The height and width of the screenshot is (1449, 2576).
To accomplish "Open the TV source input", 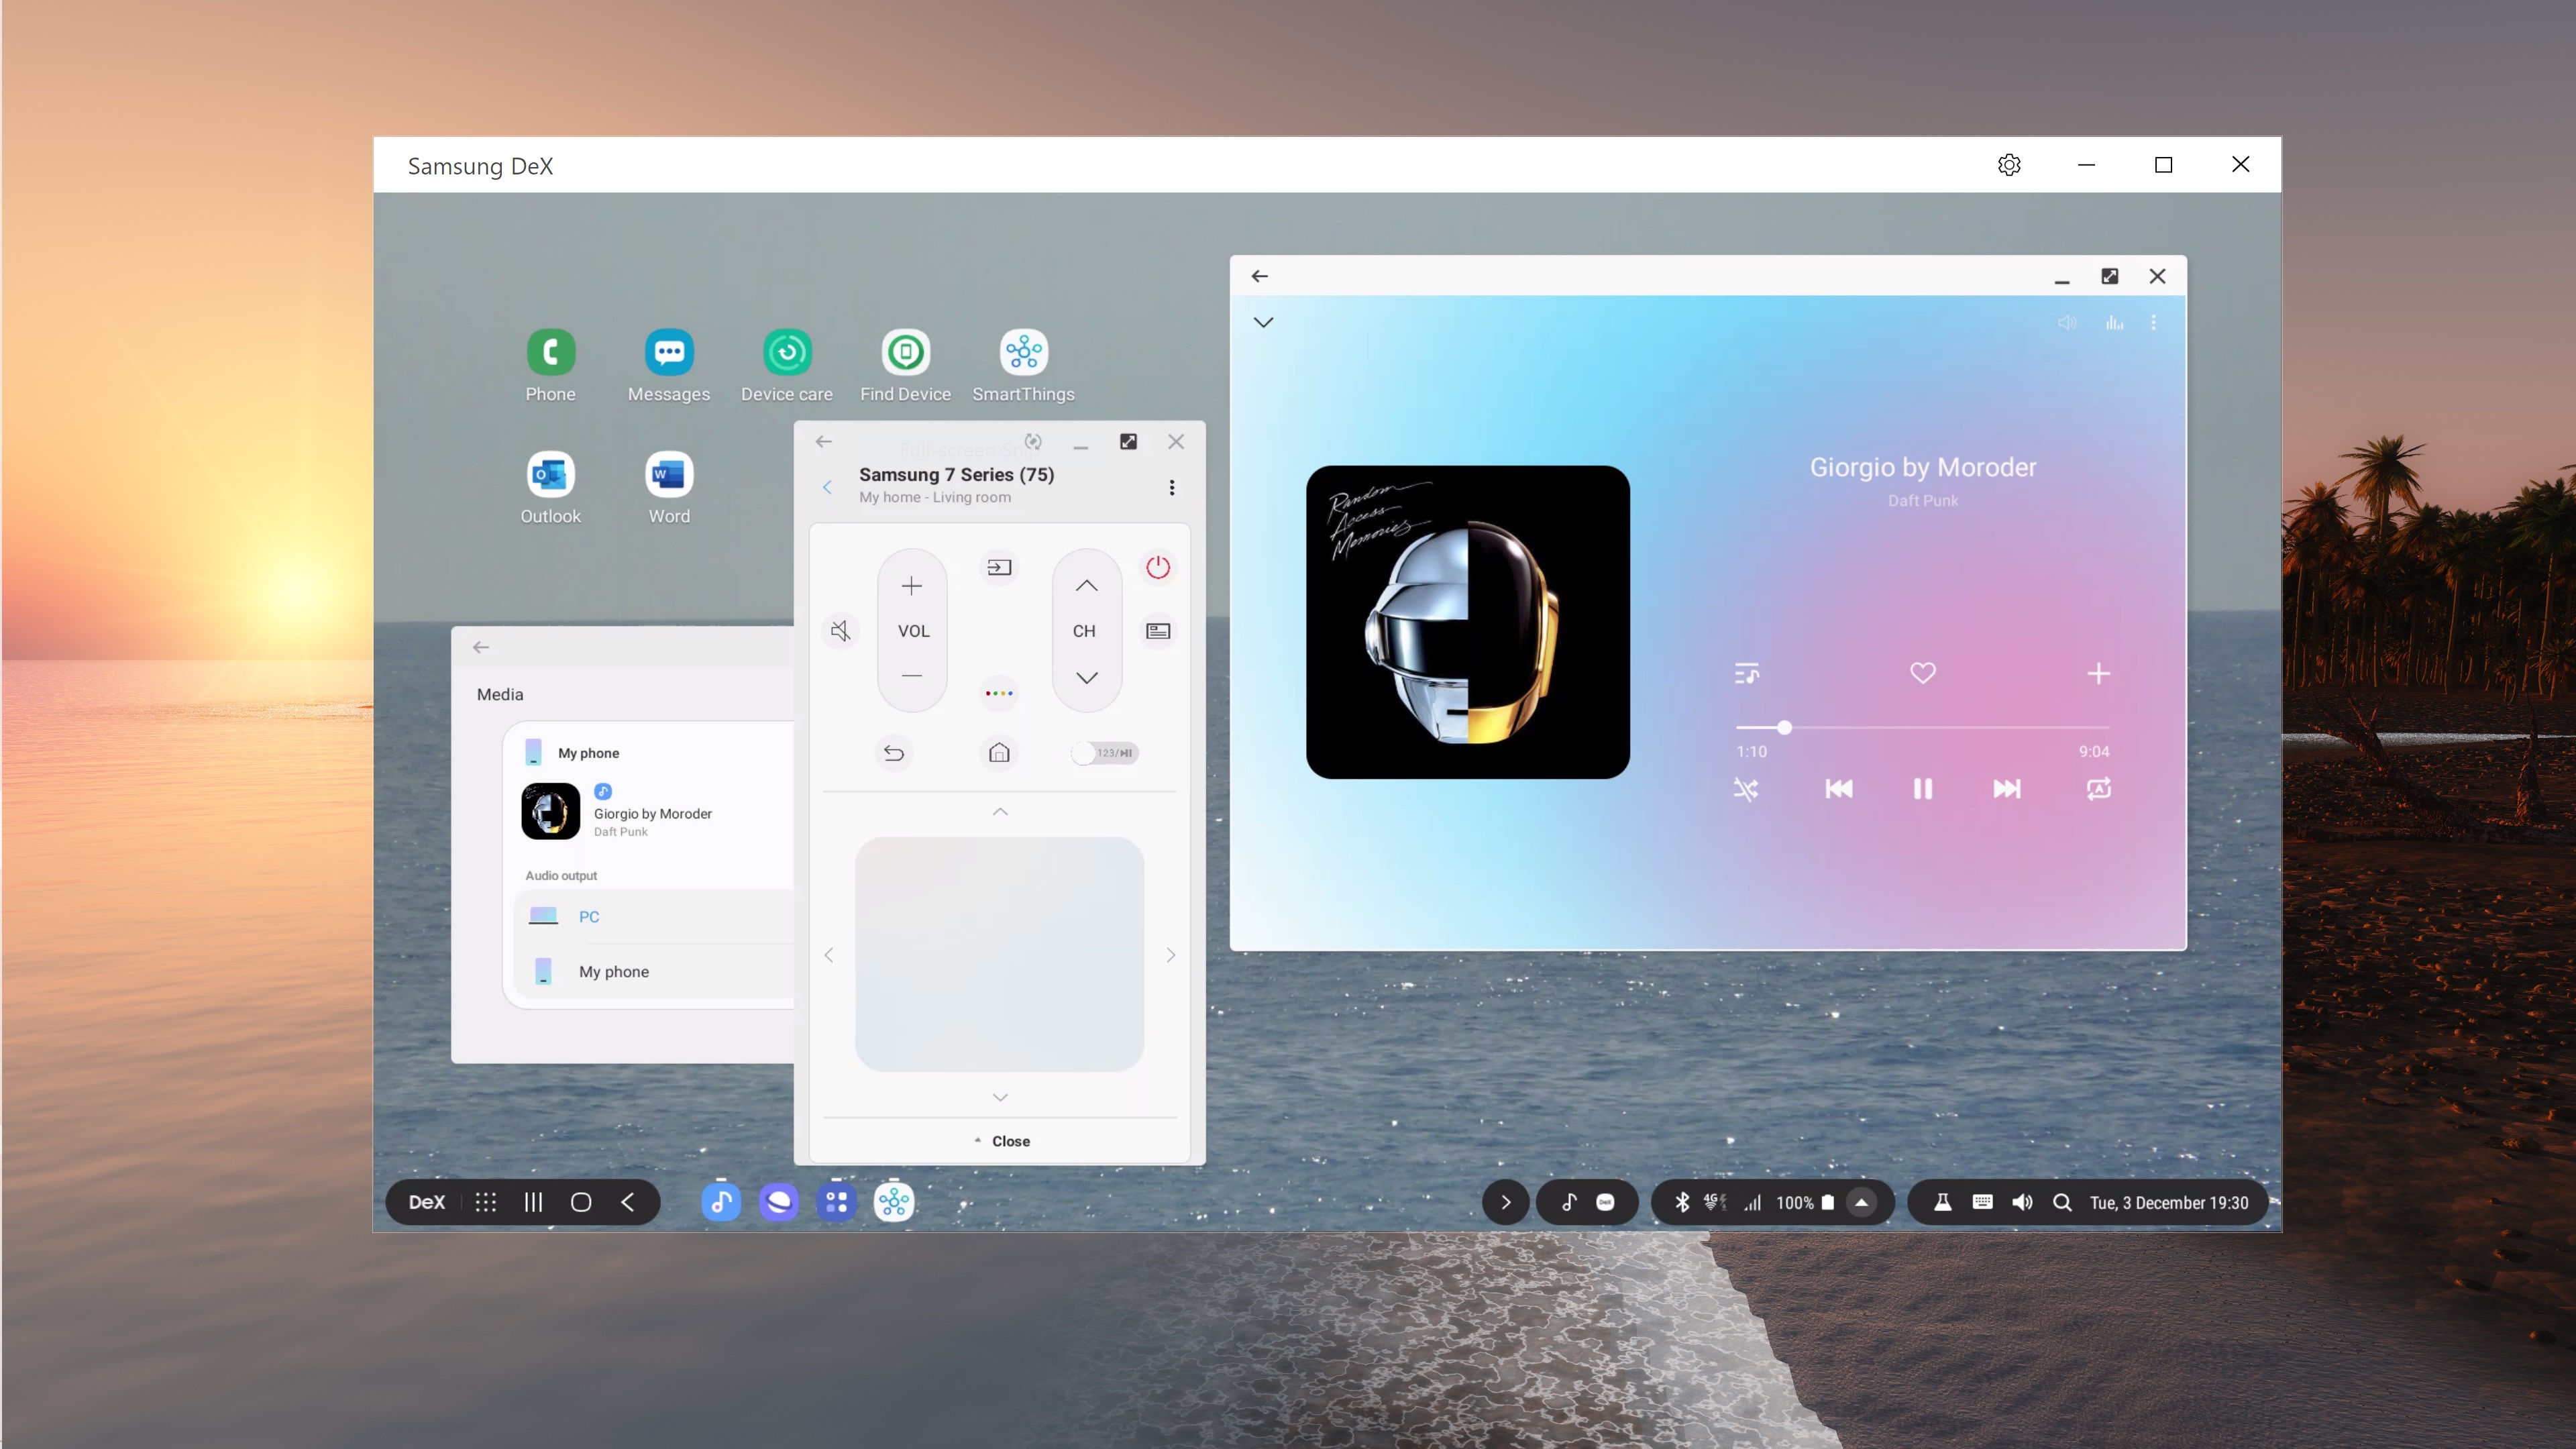I will pos(999,568).
